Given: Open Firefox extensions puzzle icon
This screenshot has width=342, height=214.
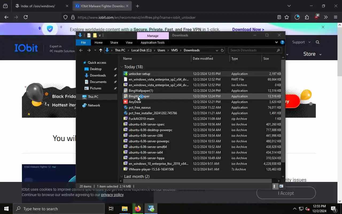Looking at the screenshot, I should pyautogui.click(x=307, y=17).
